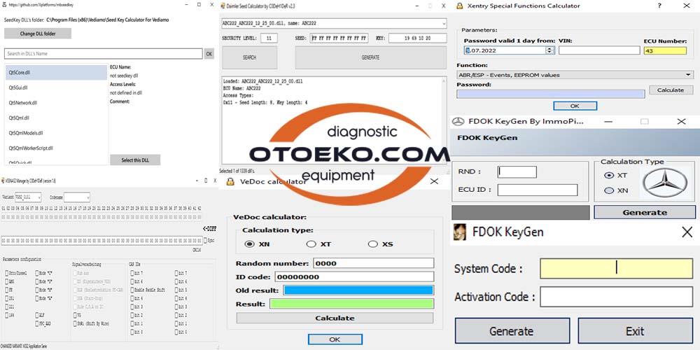Click the padlock icon in the Xentry title bar
The width and height of the screenshot is (700, 350).
coord(459,6)
